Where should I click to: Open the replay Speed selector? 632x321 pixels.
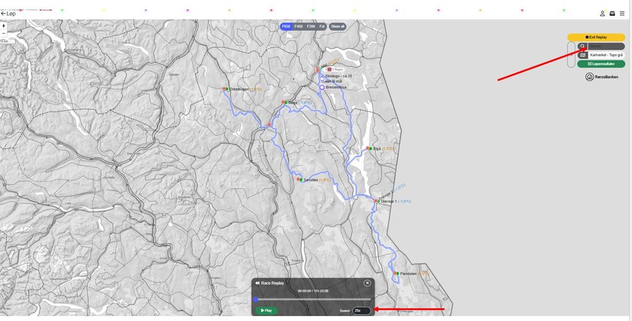(x=361, y=311)
